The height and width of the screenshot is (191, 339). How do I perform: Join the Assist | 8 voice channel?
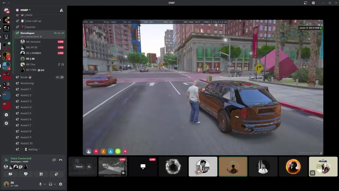(x=40, y=131)
